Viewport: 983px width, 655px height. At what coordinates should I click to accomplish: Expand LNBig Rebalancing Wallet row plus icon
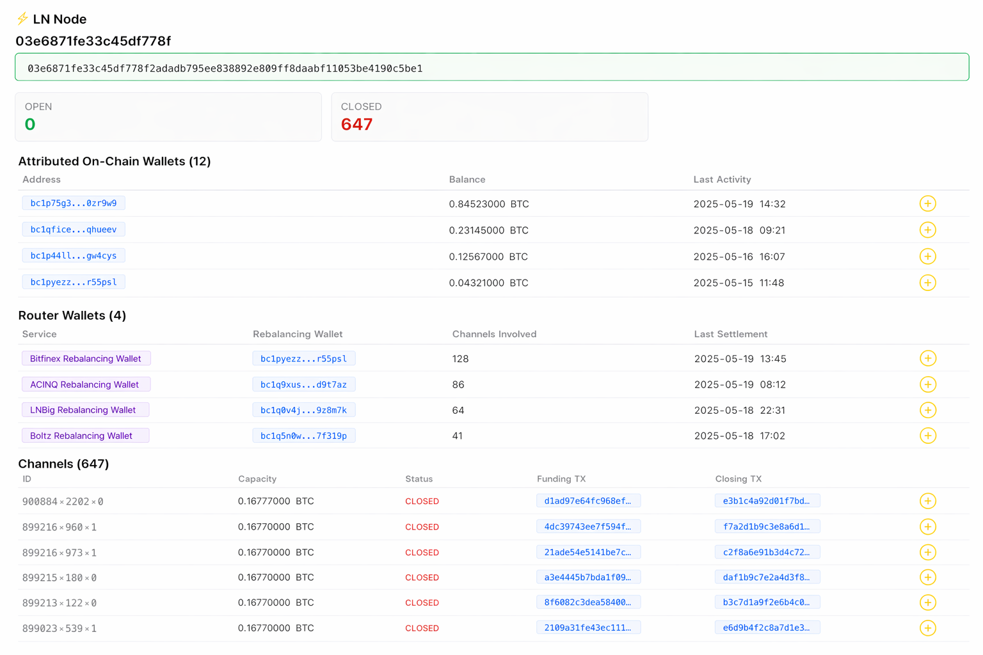(927, 410)
